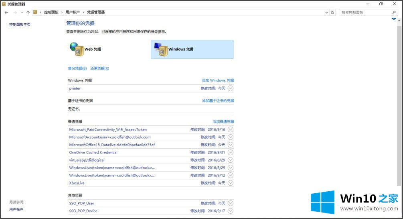
Task: Open 用户帐户 link under 另请参阅
Action: tap(16, 209)
